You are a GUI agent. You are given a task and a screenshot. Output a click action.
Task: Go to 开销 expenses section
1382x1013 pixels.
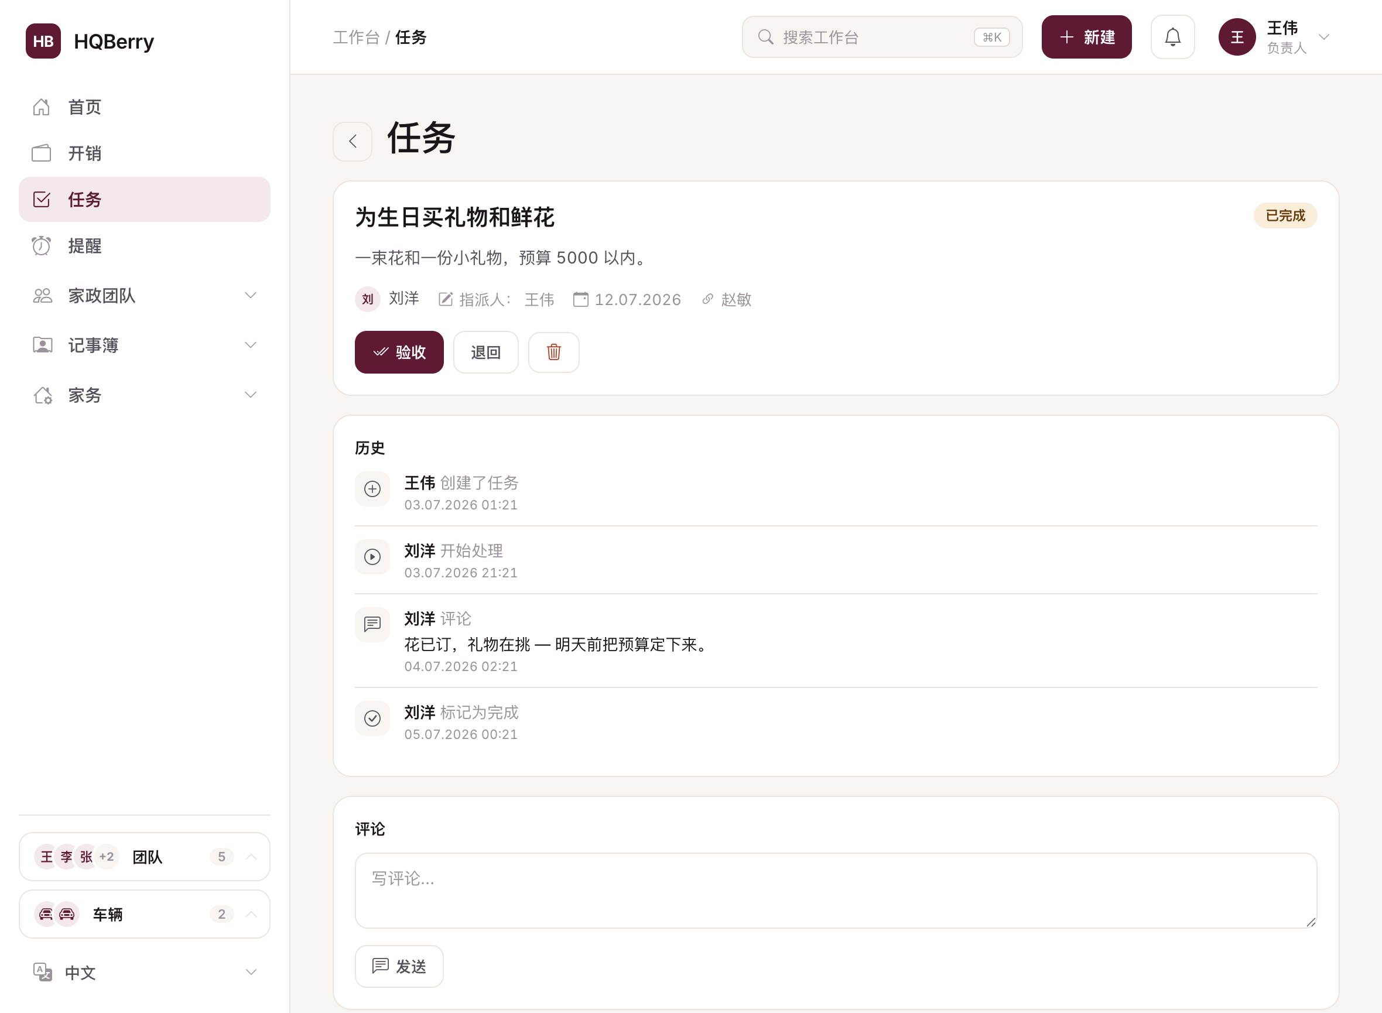[x=144, y=153]
